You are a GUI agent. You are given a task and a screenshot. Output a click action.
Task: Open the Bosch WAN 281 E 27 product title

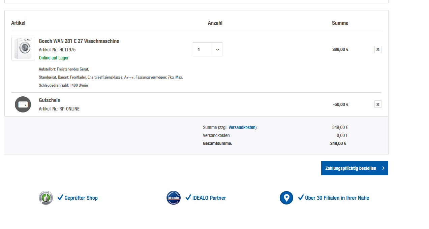click(79, 41)
